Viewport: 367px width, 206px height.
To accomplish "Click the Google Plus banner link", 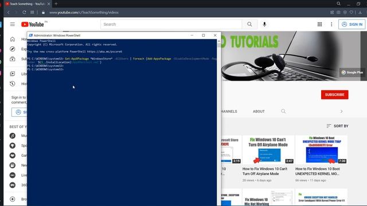I will point(352,73).
